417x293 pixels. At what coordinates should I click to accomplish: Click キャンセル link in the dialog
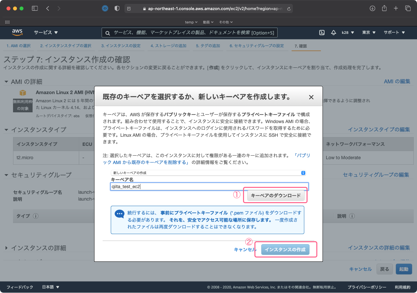coord(245,250)
